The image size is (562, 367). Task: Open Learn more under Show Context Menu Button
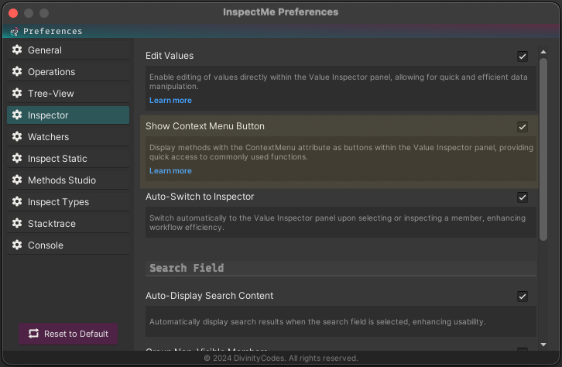point(170,171)
